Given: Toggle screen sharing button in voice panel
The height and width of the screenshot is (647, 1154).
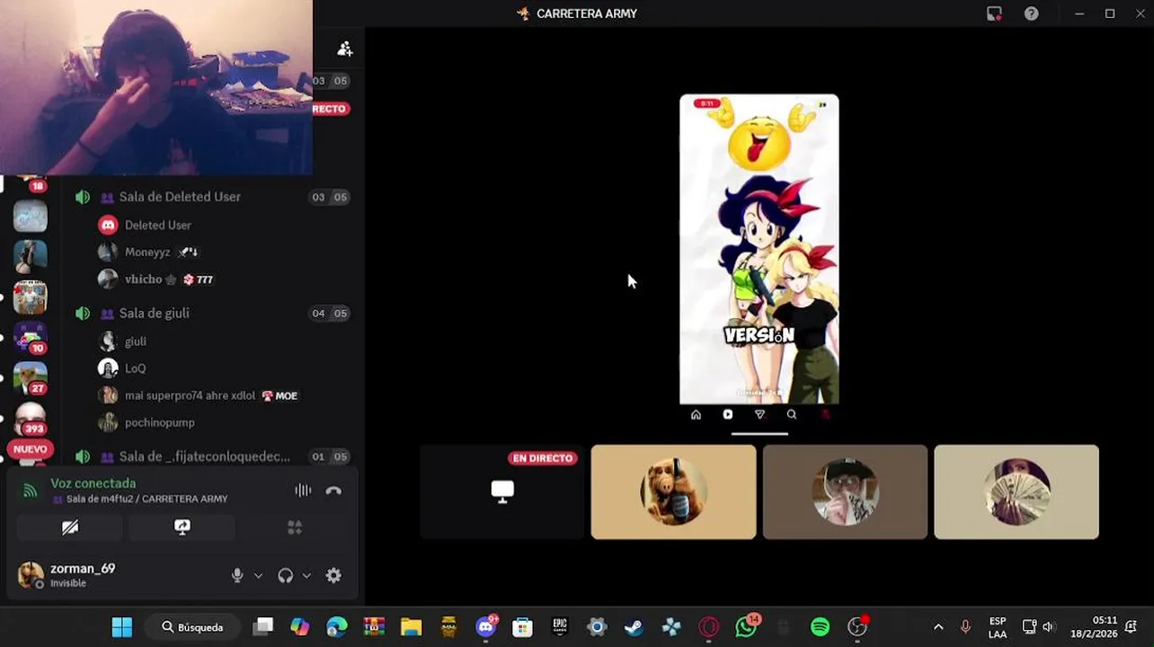Looking at the screenshot, I should 182,527.
